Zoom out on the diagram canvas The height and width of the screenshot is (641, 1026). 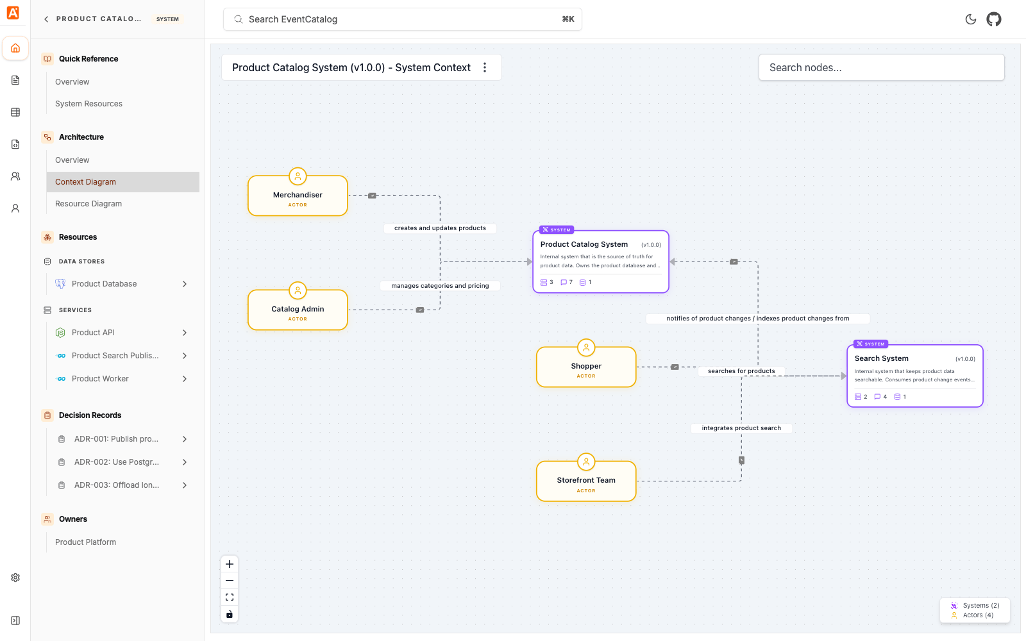click(x=230, y=581)
